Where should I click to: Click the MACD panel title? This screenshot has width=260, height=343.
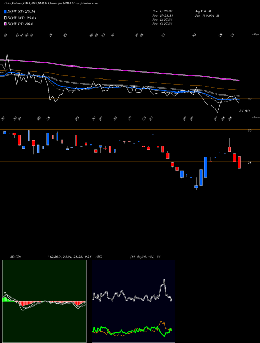click(x=15, y=257)
